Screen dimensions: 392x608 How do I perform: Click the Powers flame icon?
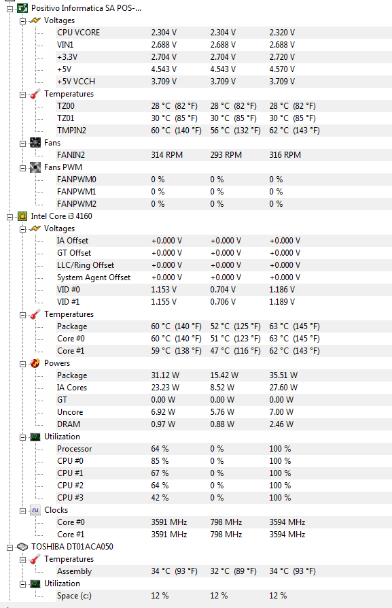(35, 363)
